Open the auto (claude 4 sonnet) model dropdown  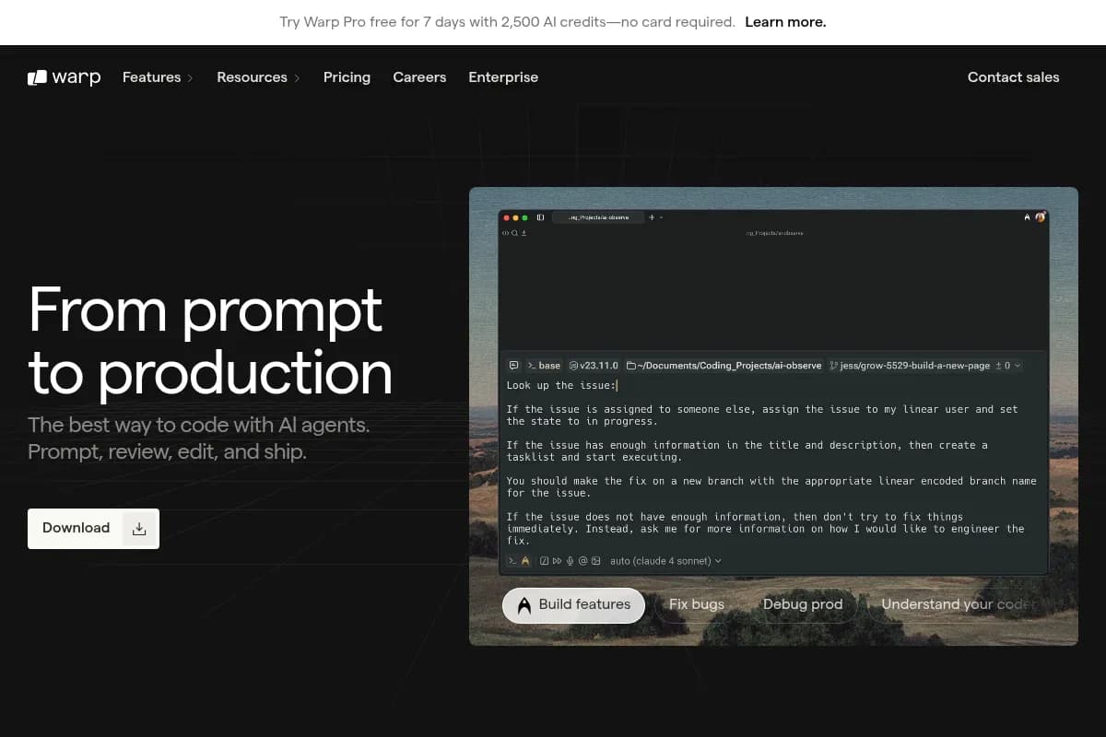coord(665,560)
